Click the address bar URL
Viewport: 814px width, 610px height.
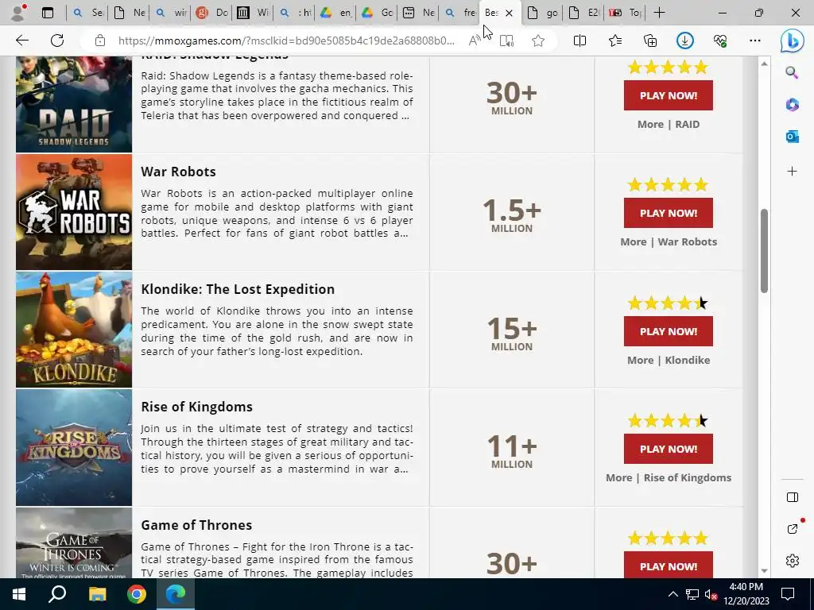[286, 41]
